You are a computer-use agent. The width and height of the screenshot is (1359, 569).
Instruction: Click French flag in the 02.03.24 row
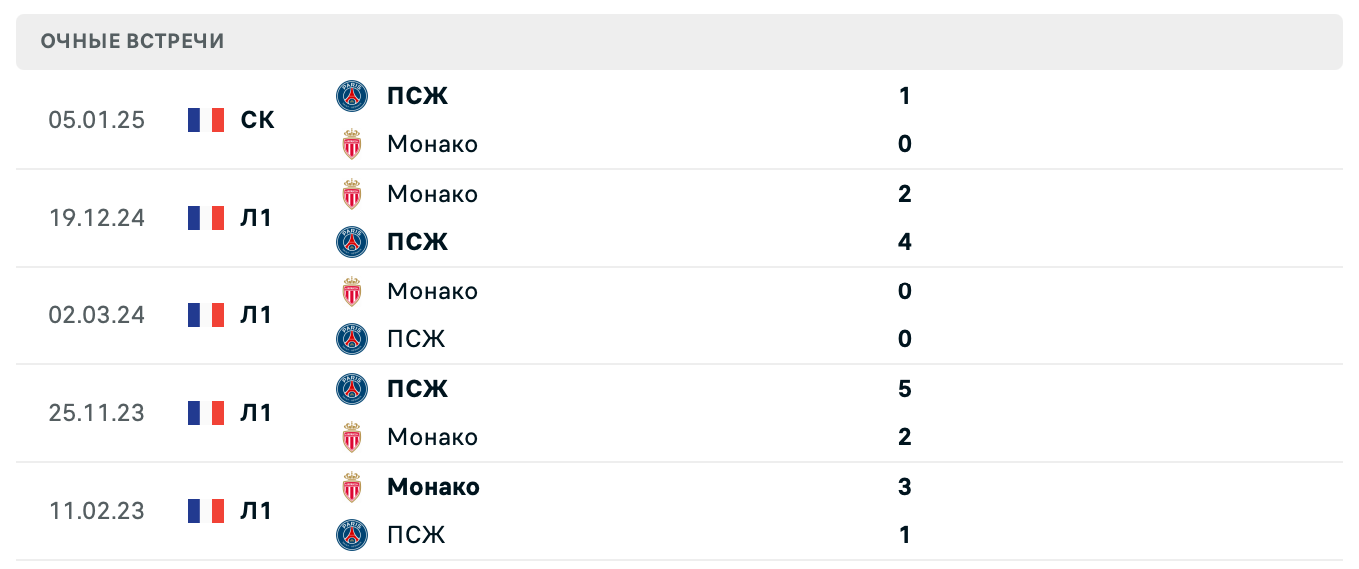(x=206, y=315)
